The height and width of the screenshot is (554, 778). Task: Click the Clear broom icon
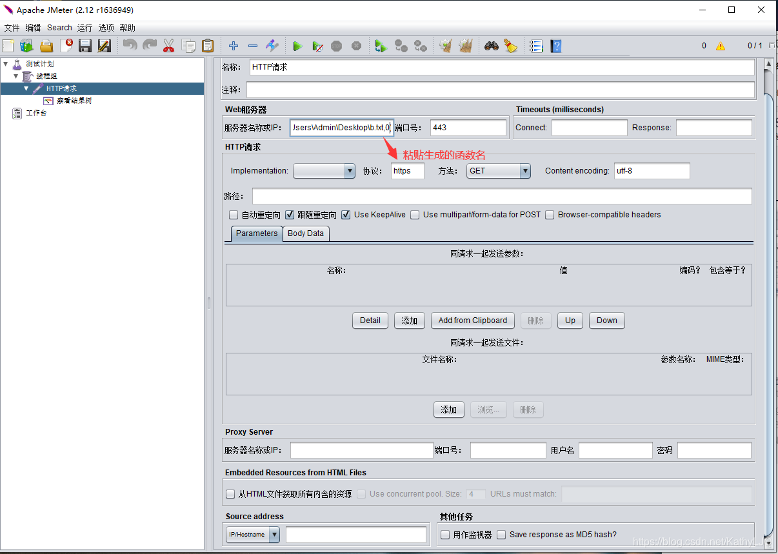click(x=446, y=46)
